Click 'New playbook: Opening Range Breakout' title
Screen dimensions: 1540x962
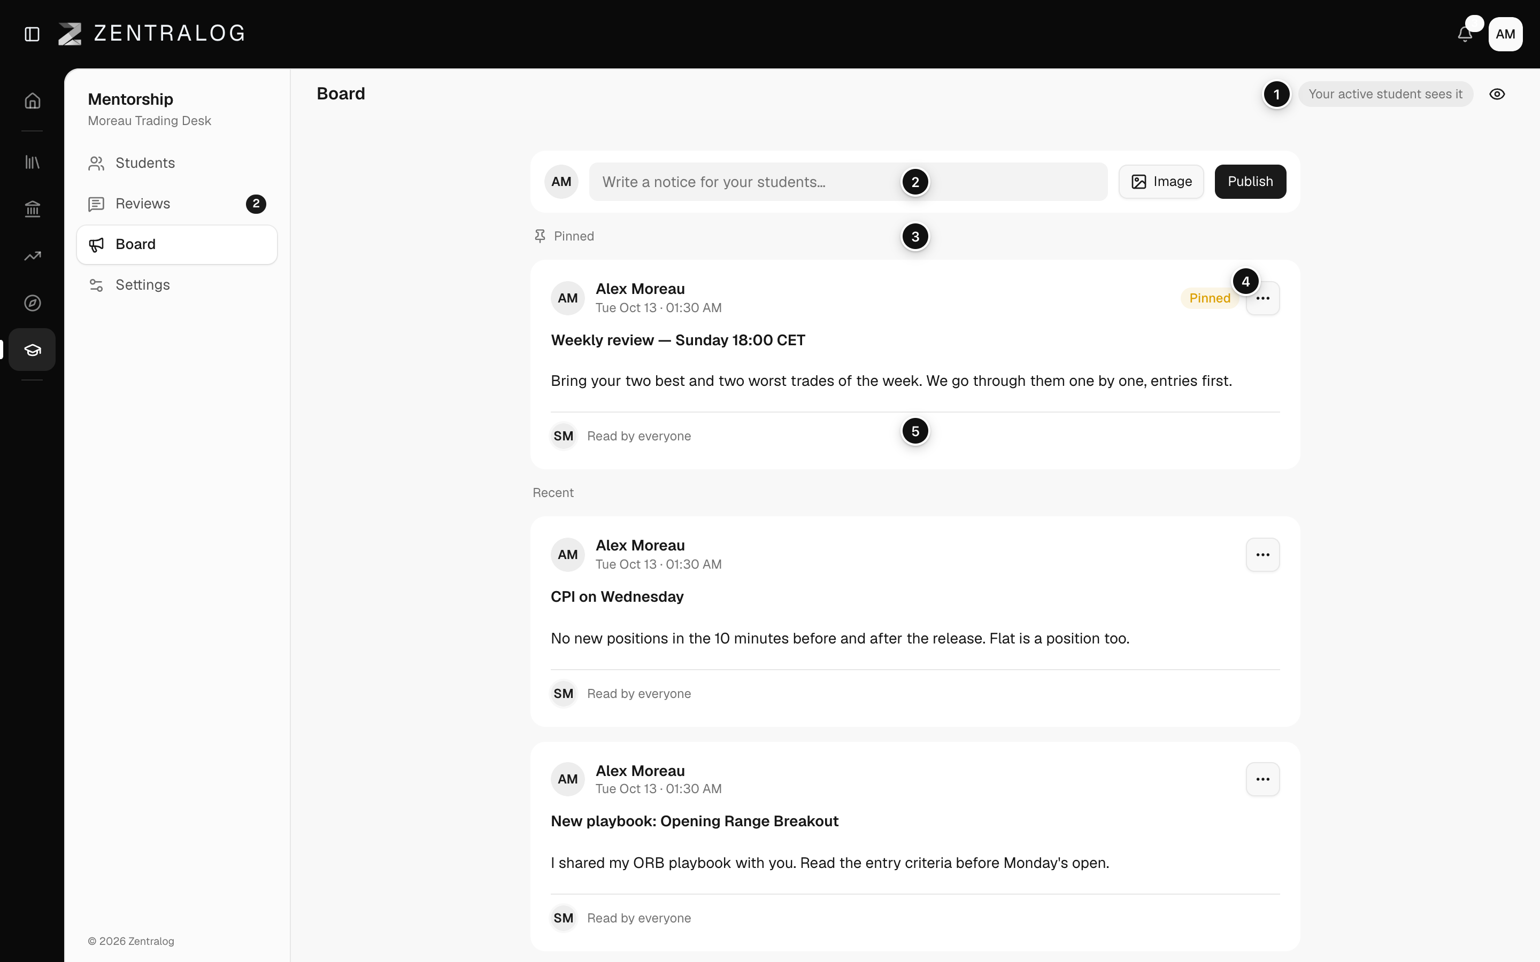(x=694, y=821)
